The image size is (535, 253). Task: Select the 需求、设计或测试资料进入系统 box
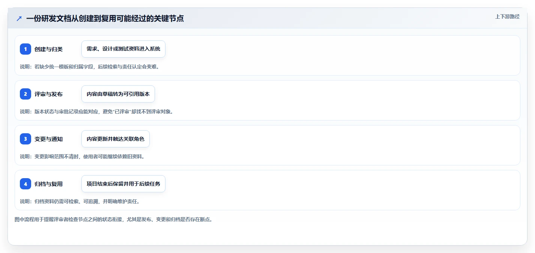[x=123, y=49]
